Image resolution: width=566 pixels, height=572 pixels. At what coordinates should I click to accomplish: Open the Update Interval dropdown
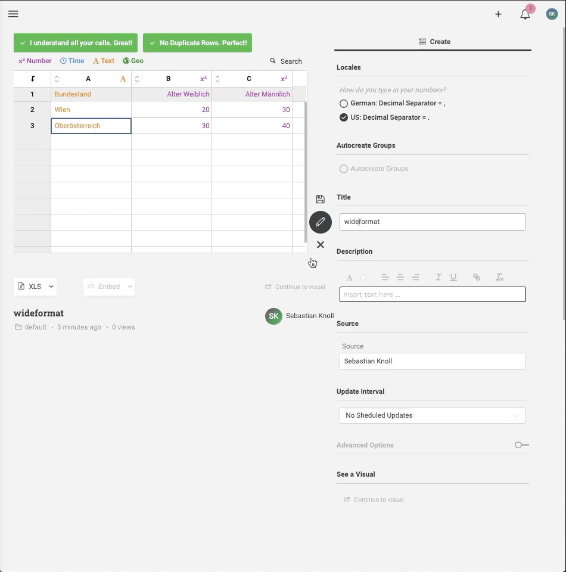tap(433, 415)
